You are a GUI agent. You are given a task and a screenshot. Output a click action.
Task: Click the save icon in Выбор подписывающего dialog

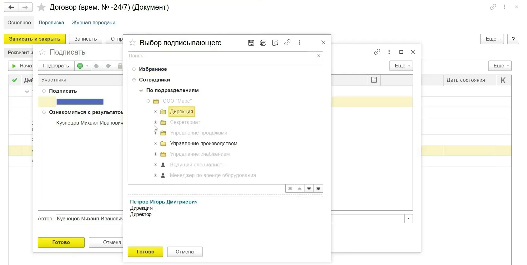[x=251, y=43]
